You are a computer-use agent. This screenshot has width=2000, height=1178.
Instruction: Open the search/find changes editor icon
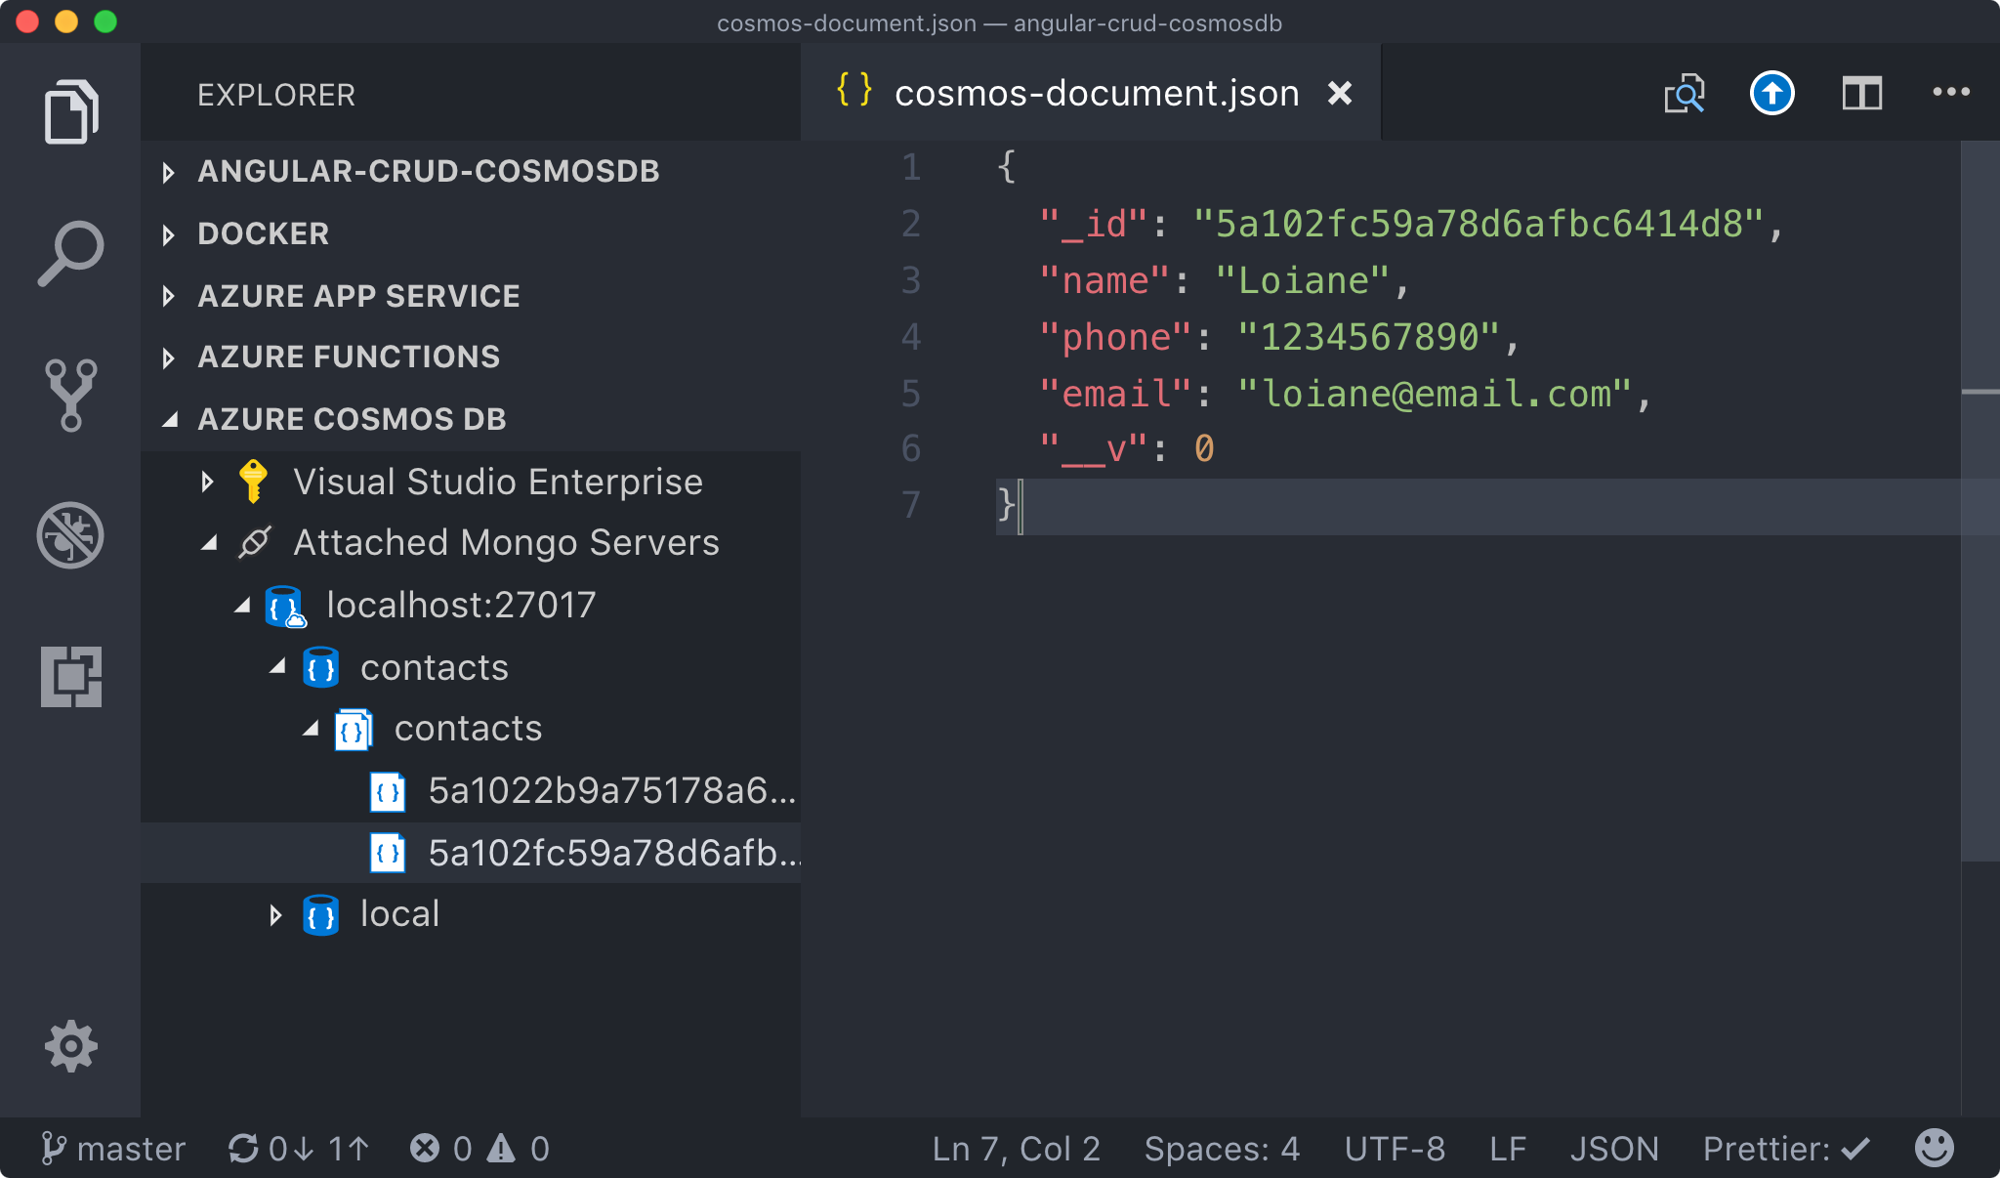[1684, 94]
